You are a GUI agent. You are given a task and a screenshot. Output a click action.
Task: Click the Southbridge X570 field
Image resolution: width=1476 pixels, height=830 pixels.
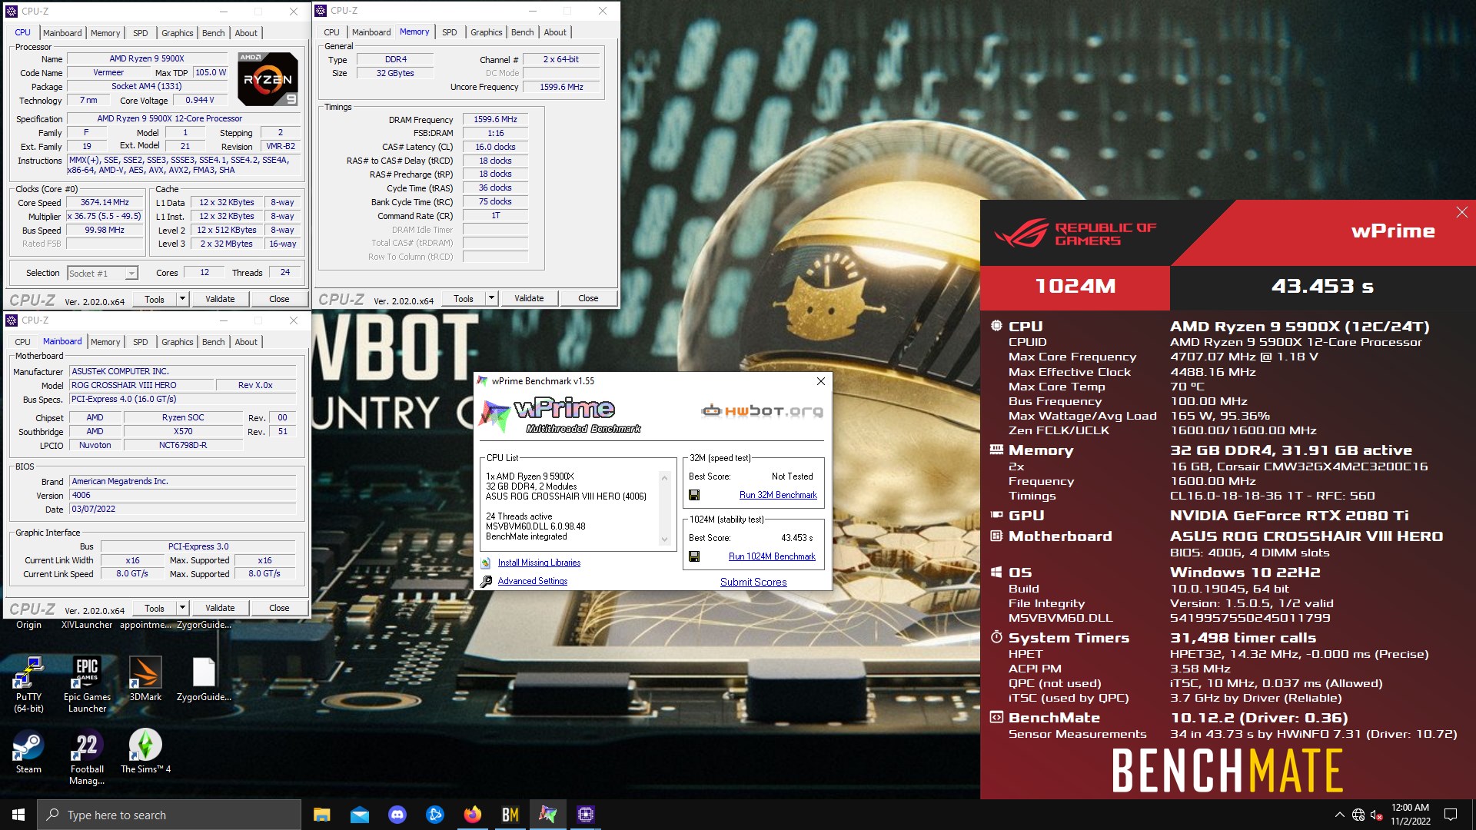click(x=183, y=432)
